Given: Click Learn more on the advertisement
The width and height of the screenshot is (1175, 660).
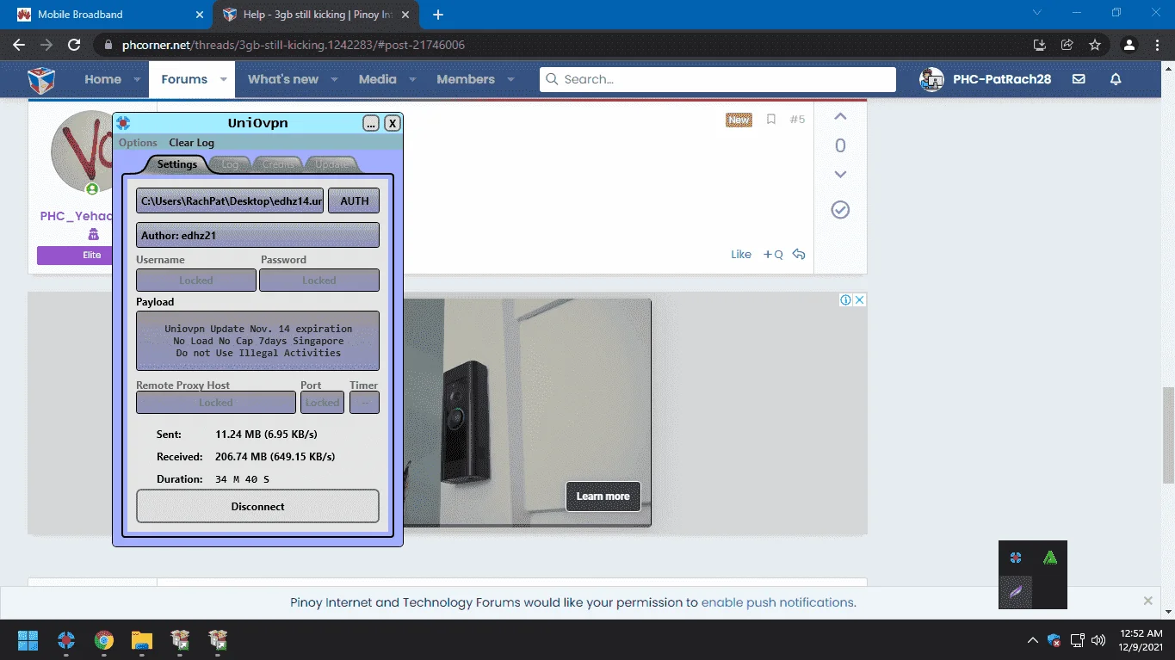Looking at the screenshot, I should coord(603,497).
